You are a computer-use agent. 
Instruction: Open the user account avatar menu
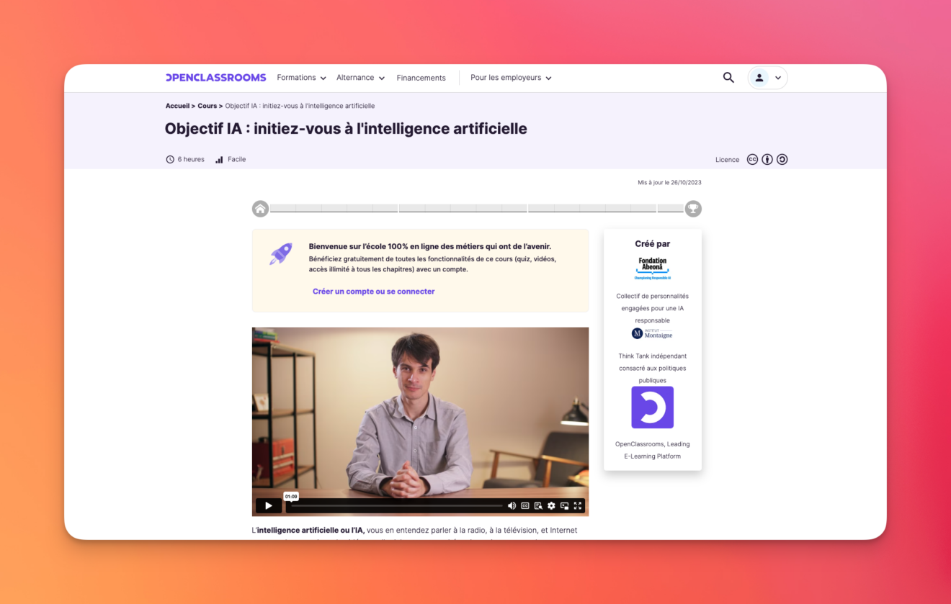point(767,78)
